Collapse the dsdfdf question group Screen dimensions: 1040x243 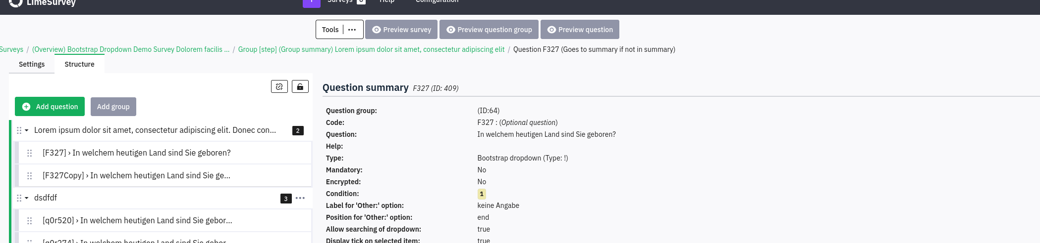[27, 198]
